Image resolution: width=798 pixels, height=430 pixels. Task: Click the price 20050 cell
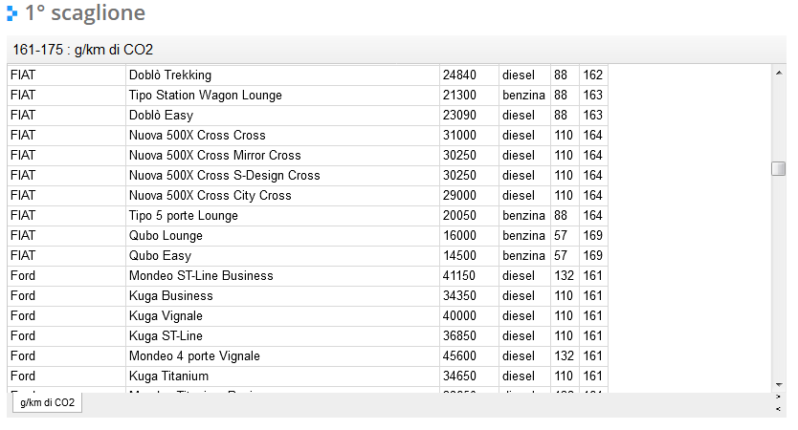click(469, 216)
